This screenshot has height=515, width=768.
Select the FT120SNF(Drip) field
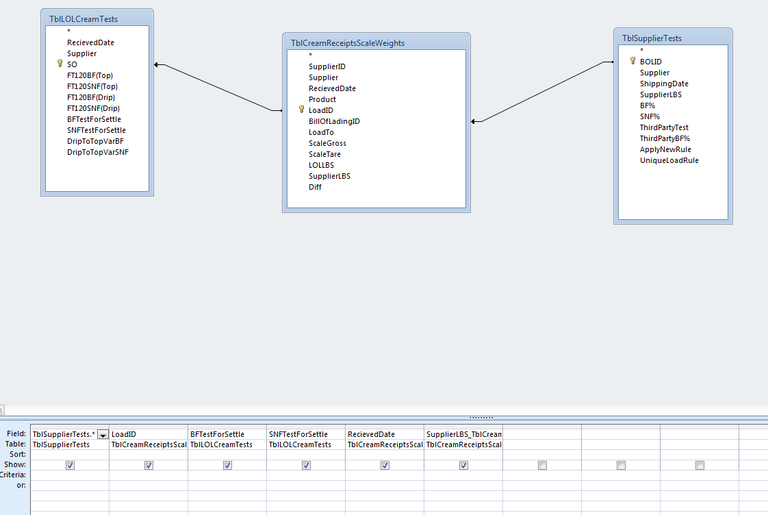[x=94, y=108]
